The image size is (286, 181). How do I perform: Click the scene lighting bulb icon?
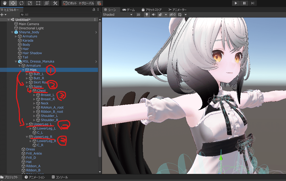(x=147, y=15)
